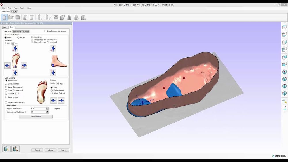Increase Angle across forefoot value

click(48, 108)
